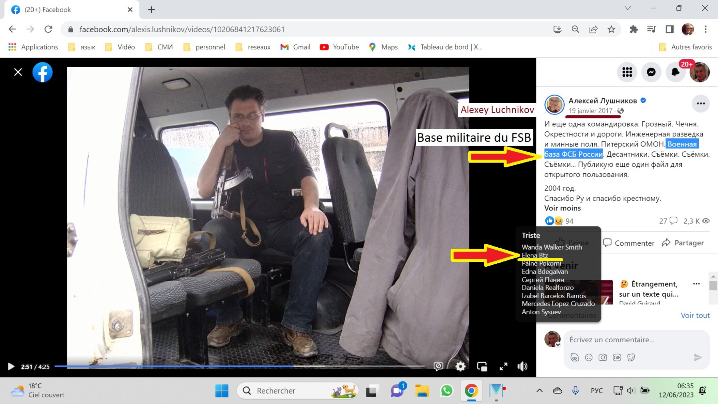718x404 pixels.
Task: Open YouTube bookmark
Action: 339,47
